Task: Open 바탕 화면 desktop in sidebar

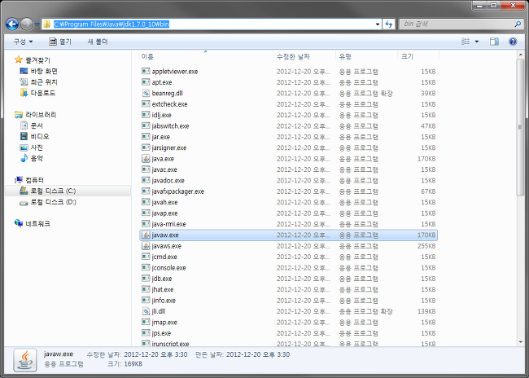Action: click(38, 71)
